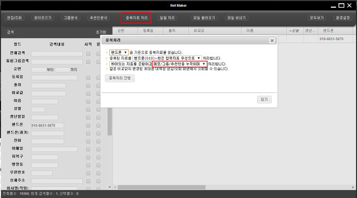This screenshot has height=198, width=357.
Task: Open the 일괄 처리 menu
Action: coord(168,18)
